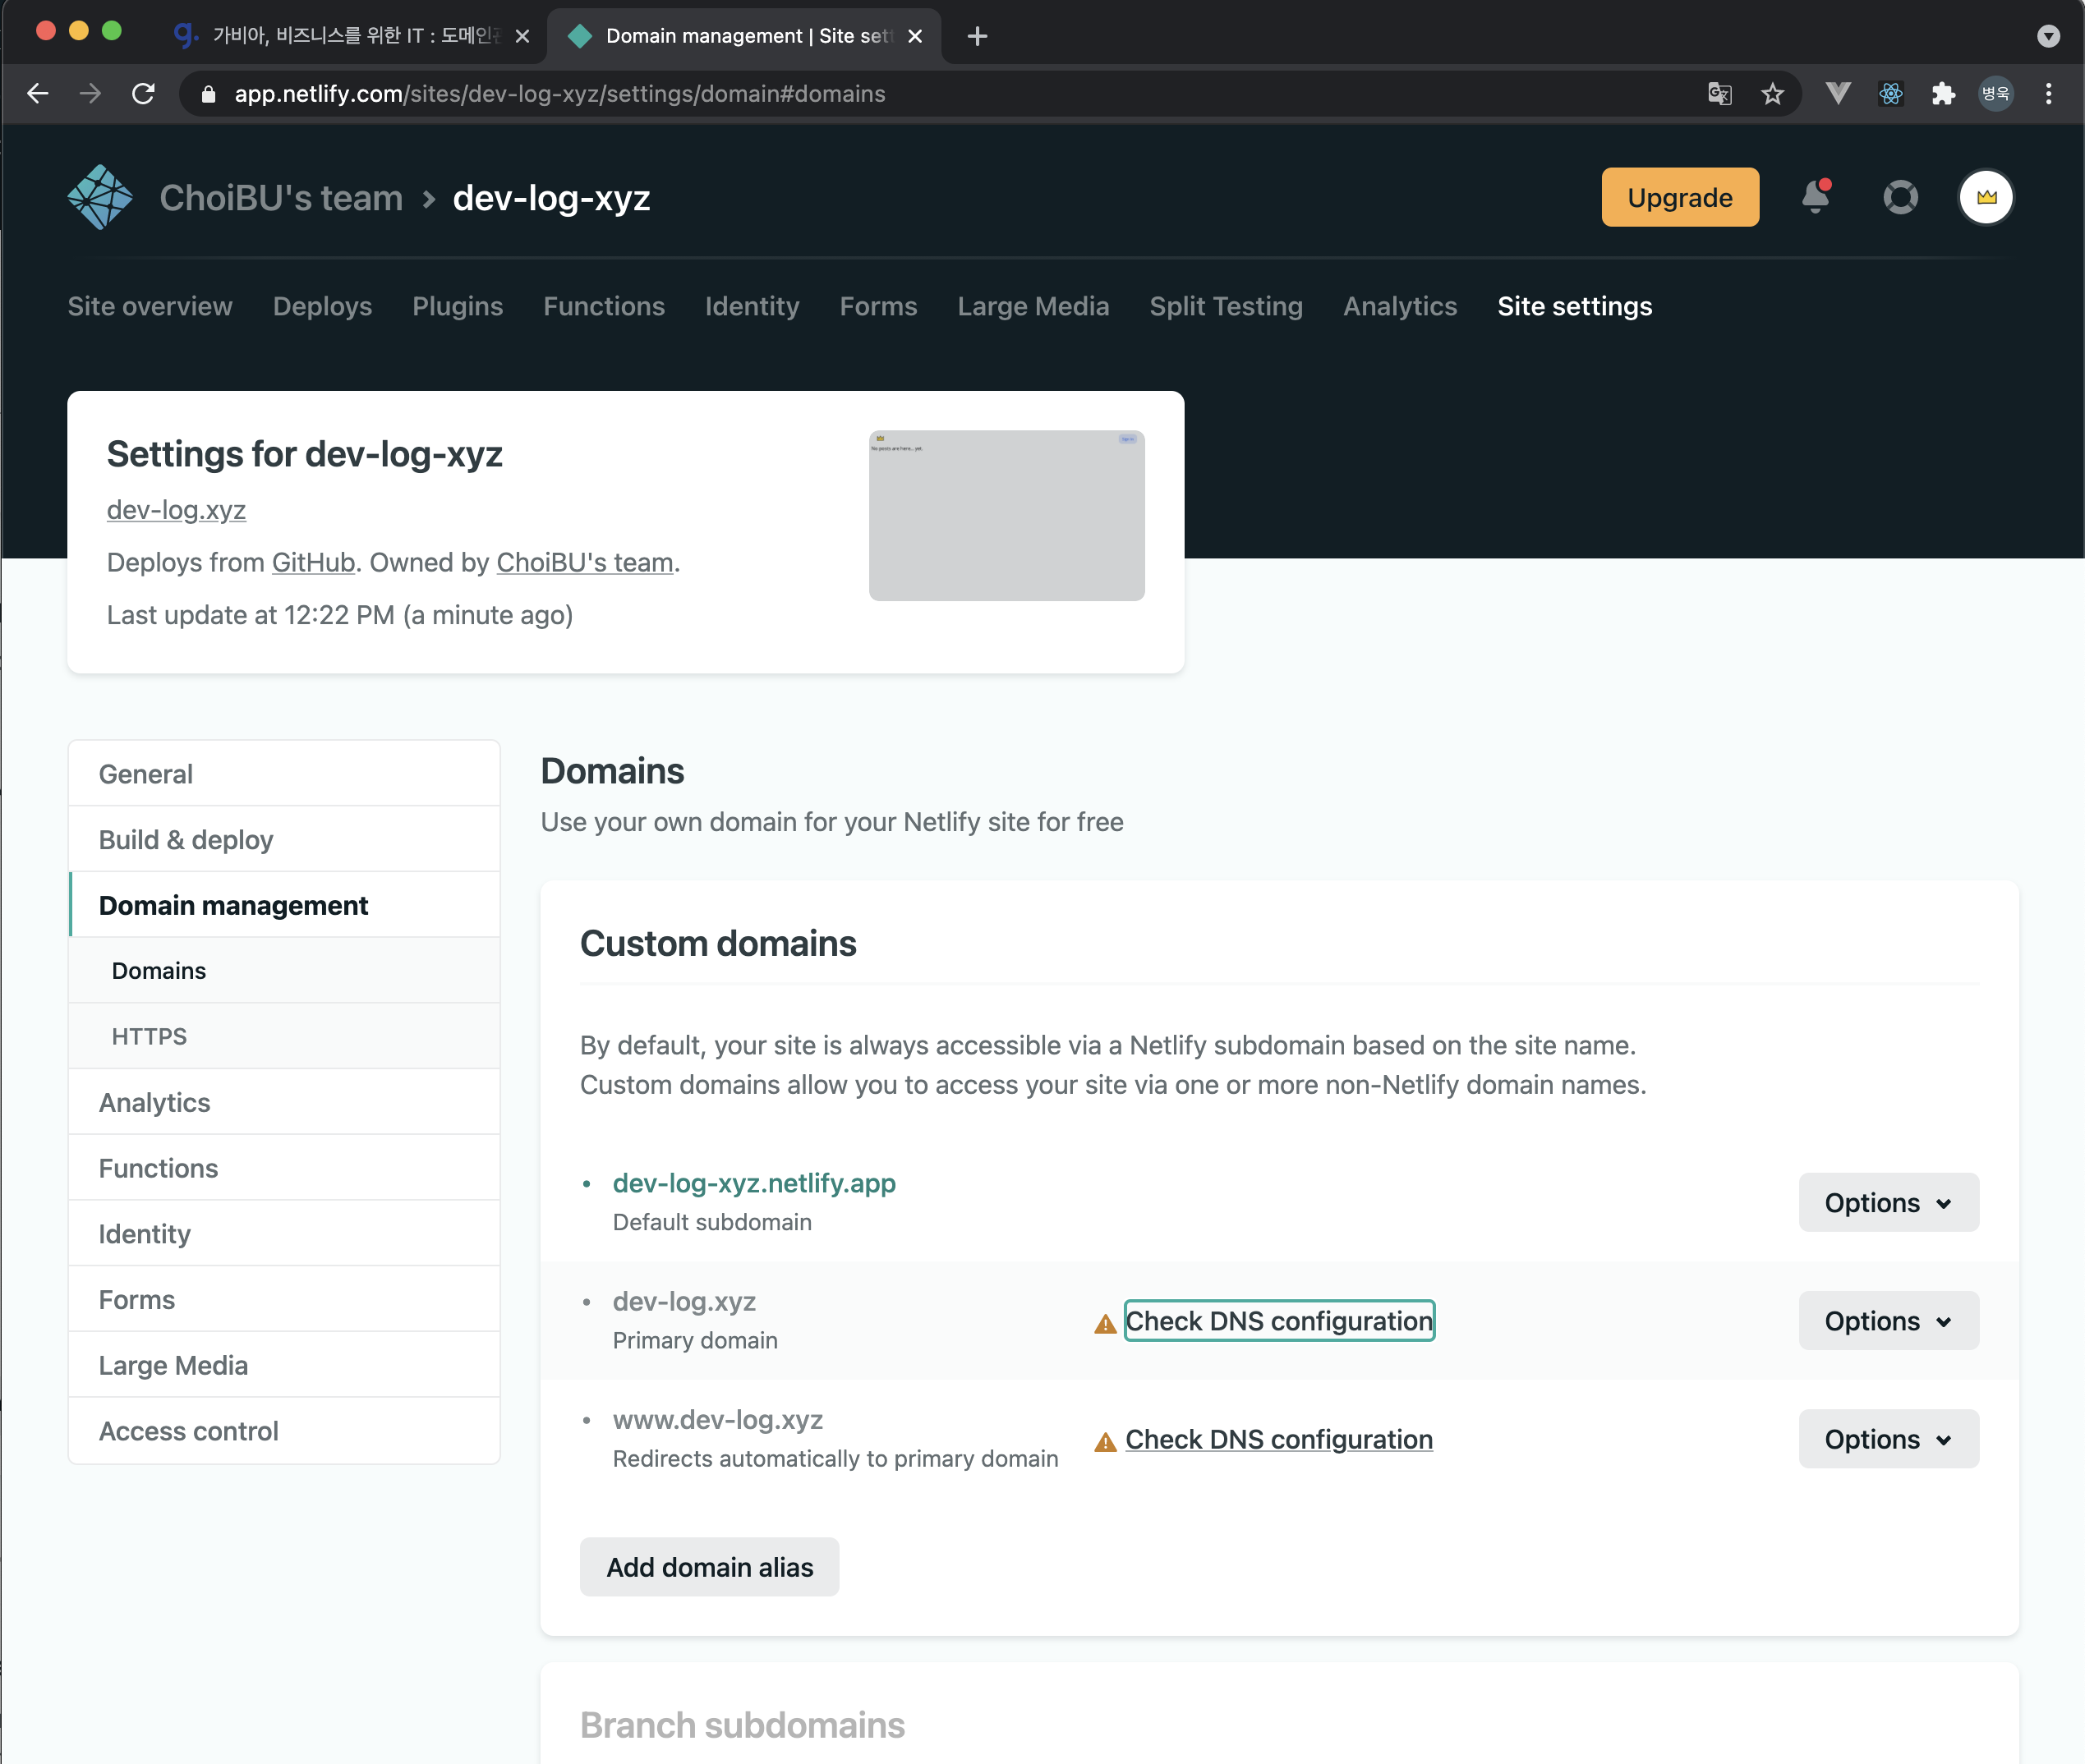Bookmark this page with star icon
2085x1764 pixels.
(1772, 94)
